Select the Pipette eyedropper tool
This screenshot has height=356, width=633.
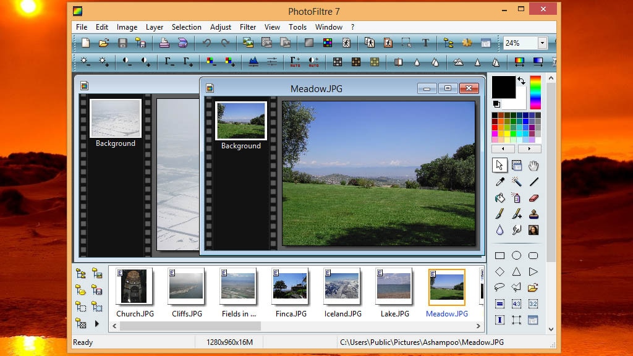point(499,182)
